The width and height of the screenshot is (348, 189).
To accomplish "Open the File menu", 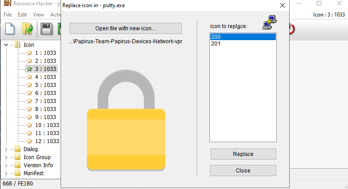I will click(8, 15).
